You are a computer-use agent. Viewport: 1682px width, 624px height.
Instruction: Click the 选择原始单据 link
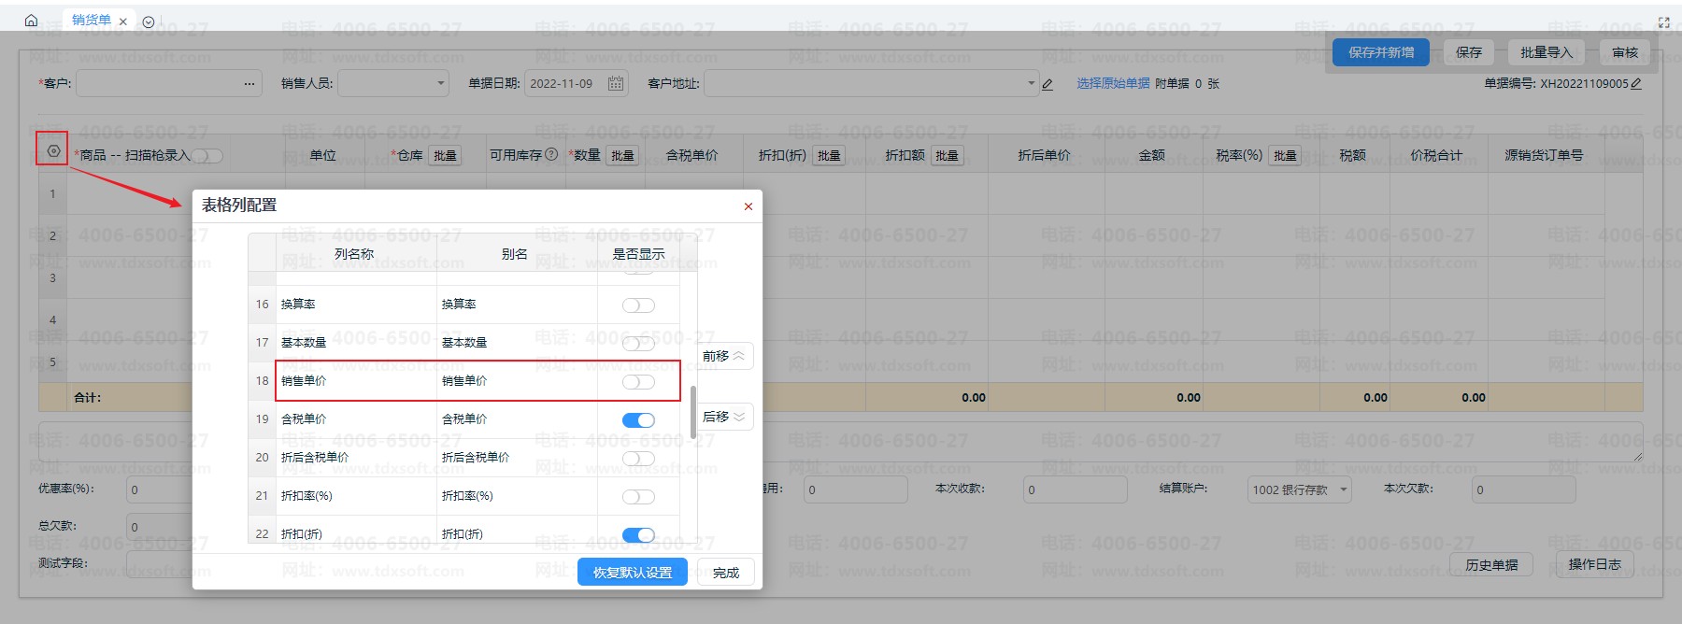point(1112,84)
